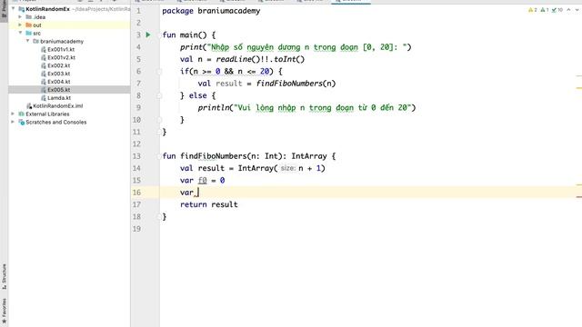Open Ex001v1.kt in project tree
This screenshot has height=327, width=582.
point(61,49)
